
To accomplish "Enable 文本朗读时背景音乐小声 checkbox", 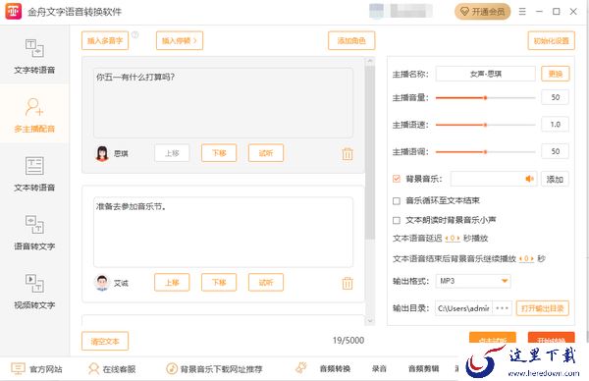I will pyautogui.click(x=397, y=220).
